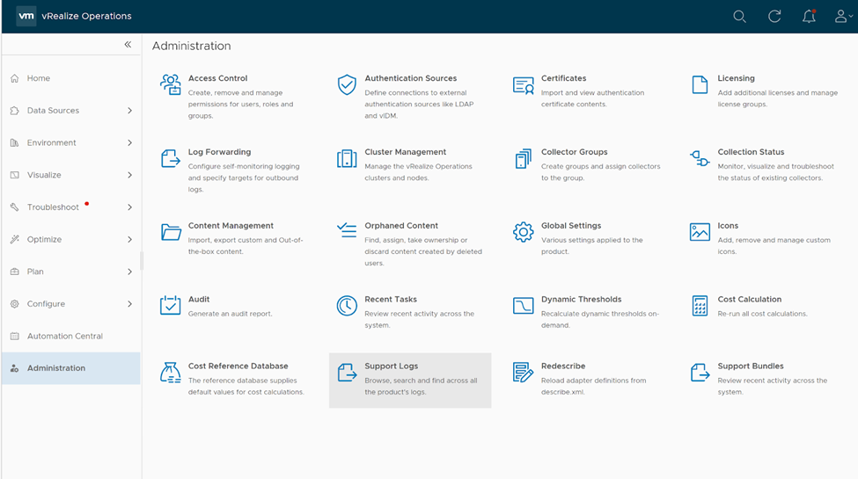This screenshot has height=479, width=858.
Task: Click the Cost Calculation calculator icon
Action: tap(700, 306)
